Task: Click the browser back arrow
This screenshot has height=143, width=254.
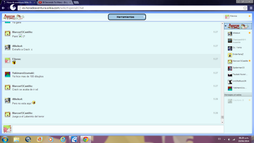Action: point(3,8)
